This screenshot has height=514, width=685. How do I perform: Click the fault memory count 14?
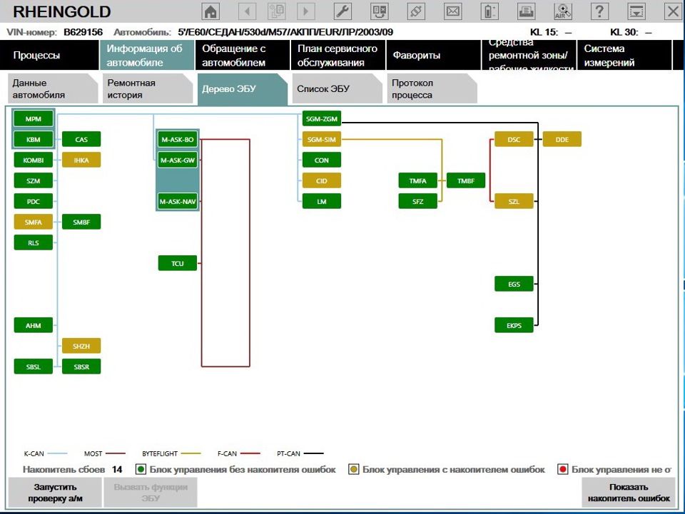pos(116,470)
